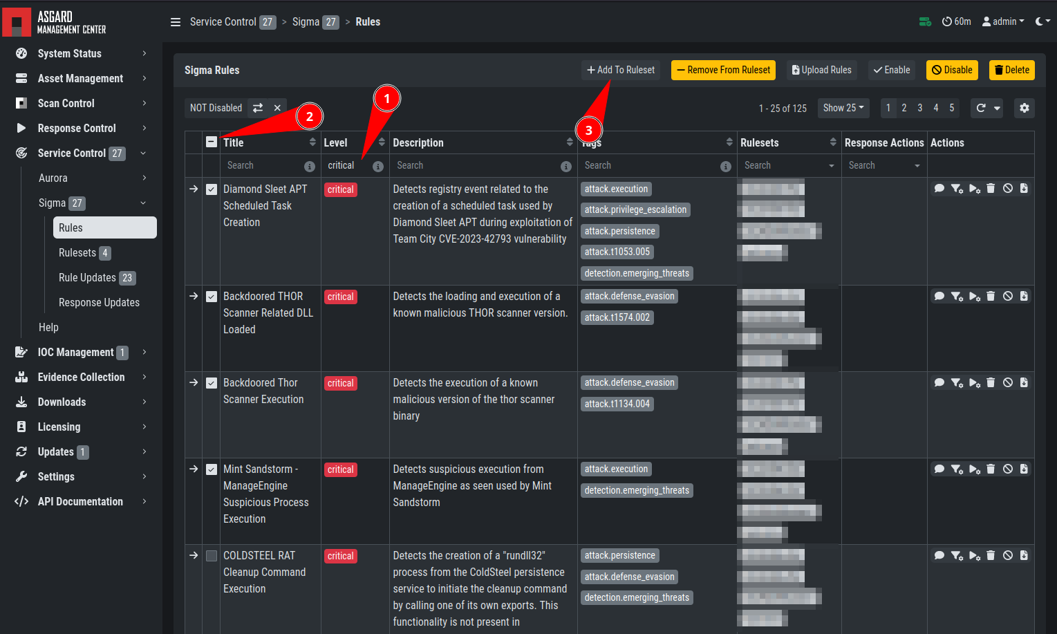
Task: Click the Upload Rules button
Action: coord(821,70)
